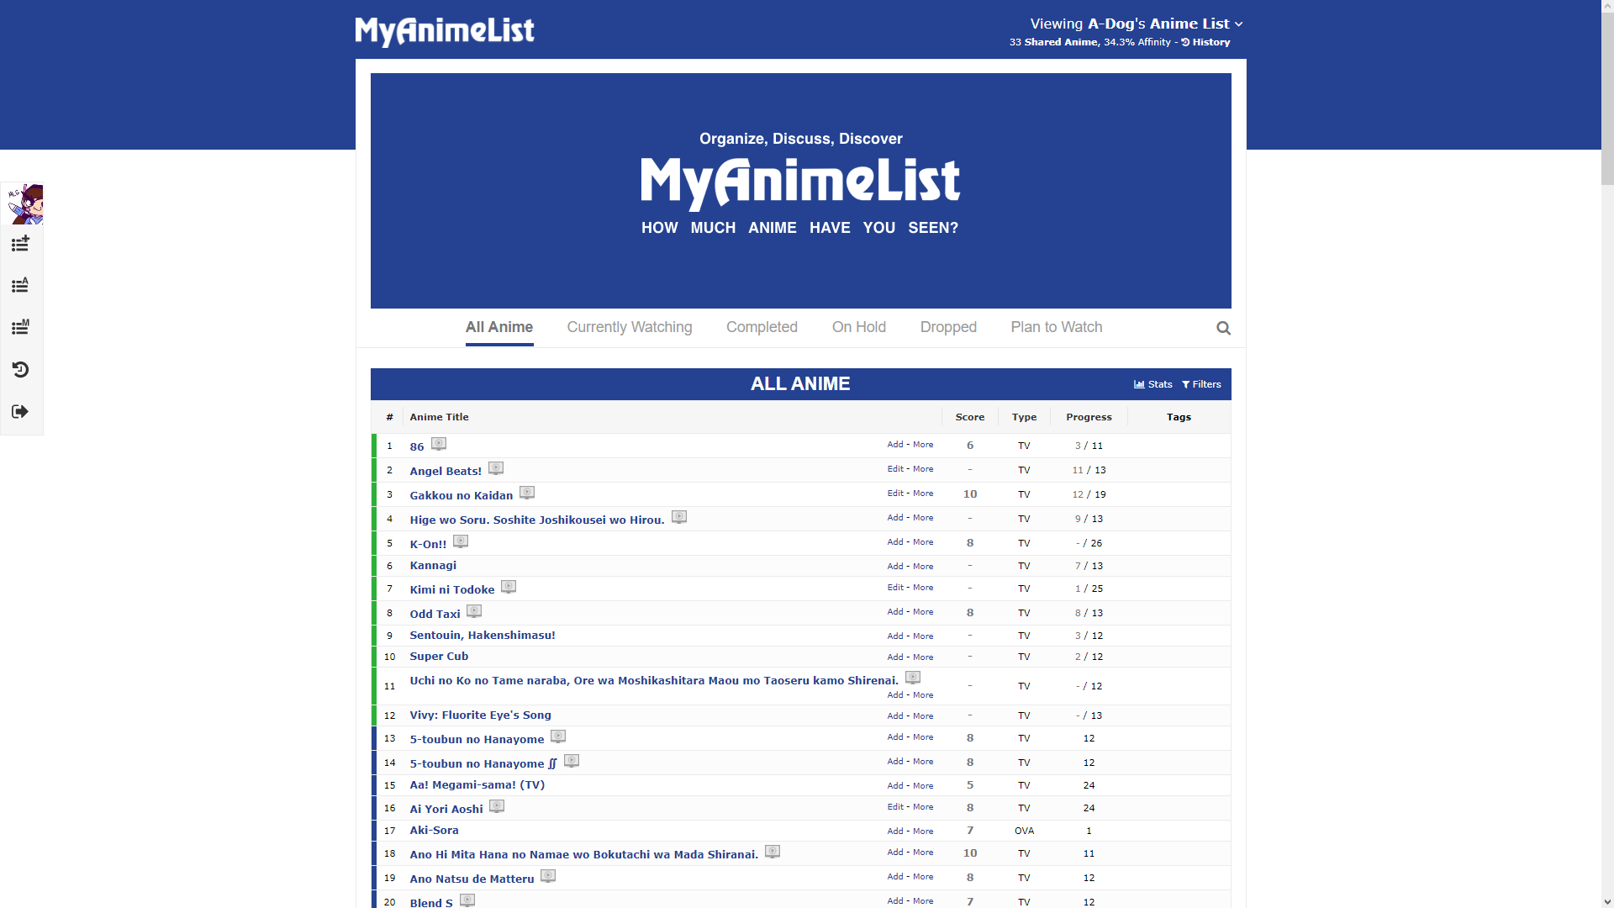Open the Vivy: Fluorite Eye's Song link
The image size is (1614, 908).
tap(480, 715)
